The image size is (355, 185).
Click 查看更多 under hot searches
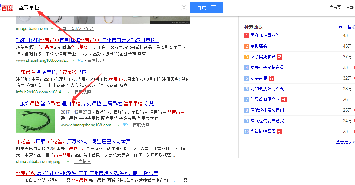(345, 142)
